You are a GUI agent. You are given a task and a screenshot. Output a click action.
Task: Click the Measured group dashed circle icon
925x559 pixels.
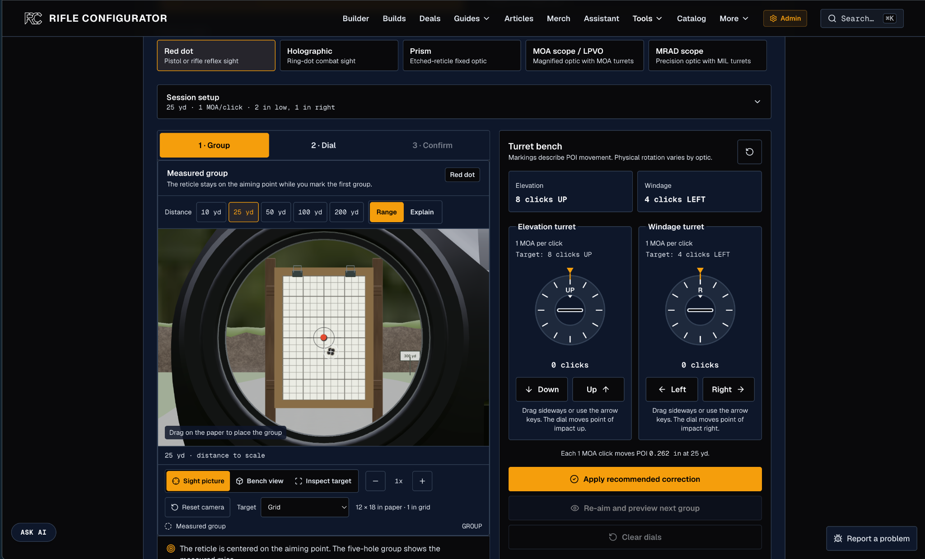click(x=168, y=526)
